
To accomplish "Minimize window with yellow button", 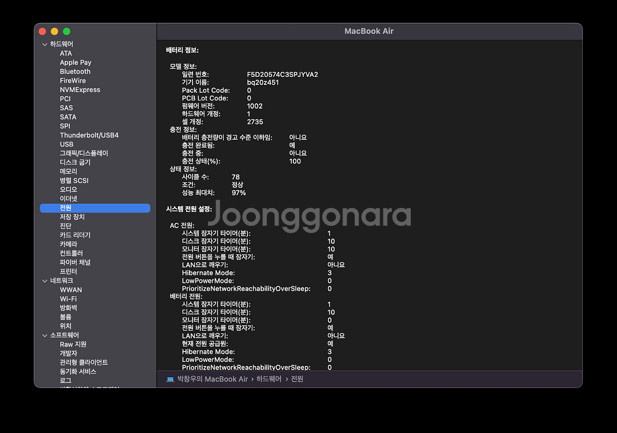I will point(55,31).
